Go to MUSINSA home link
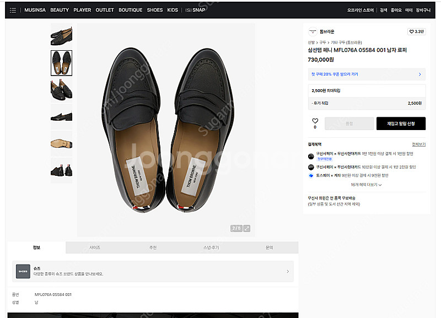The height and width of the screenshot is (318, 441). (35, 10)
